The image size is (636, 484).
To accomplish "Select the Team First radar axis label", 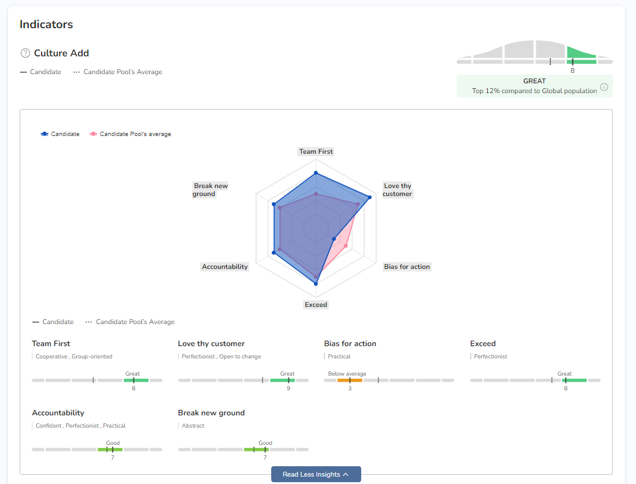I will [316, 151].
